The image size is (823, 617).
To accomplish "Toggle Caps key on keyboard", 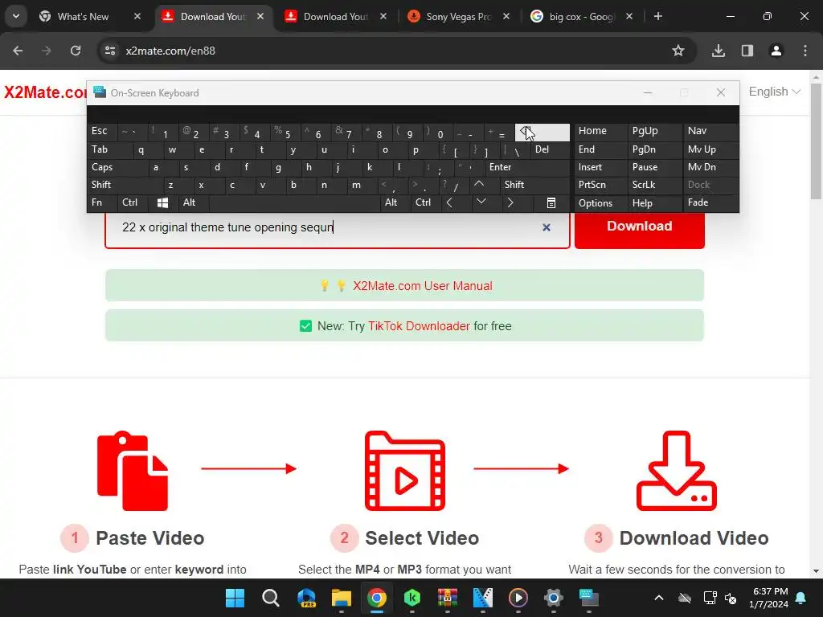I will [x=117, y=167].
